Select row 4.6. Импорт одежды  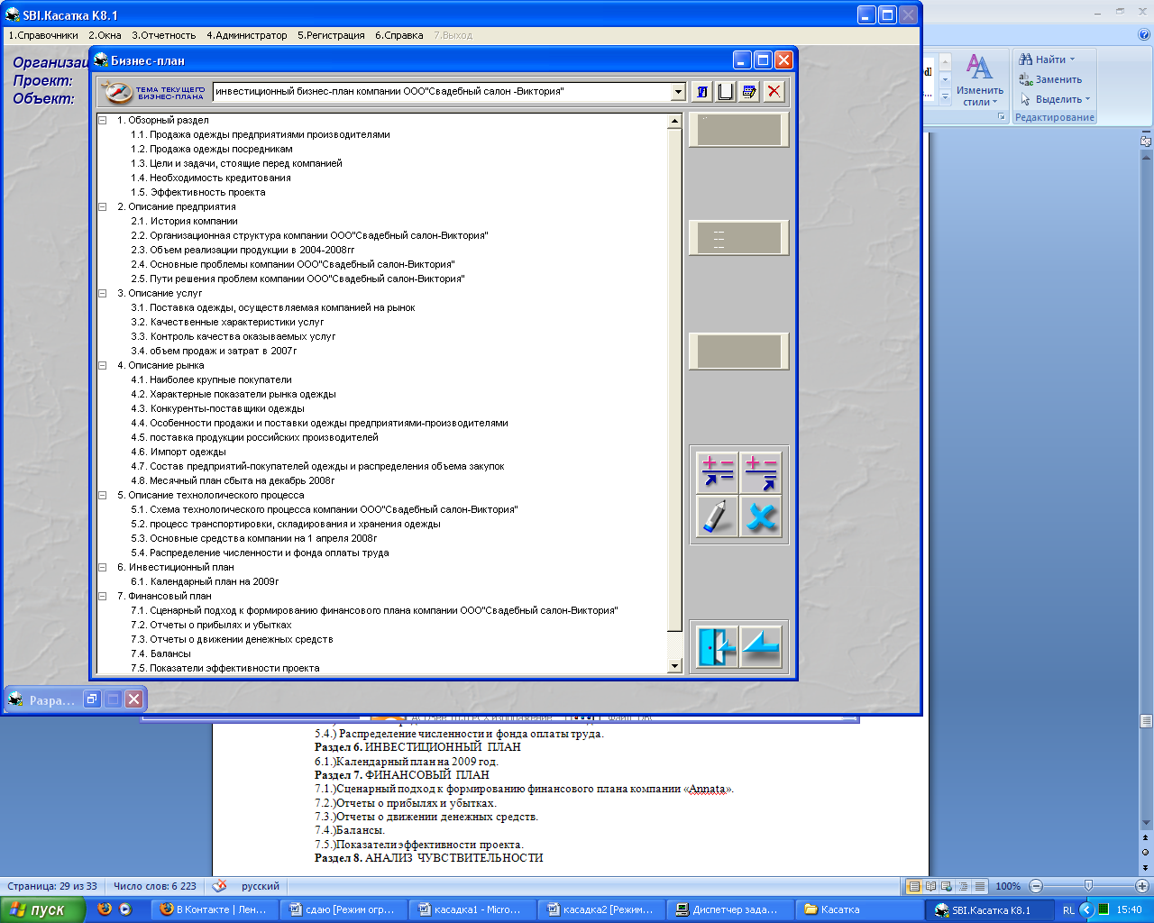[179, 452]
